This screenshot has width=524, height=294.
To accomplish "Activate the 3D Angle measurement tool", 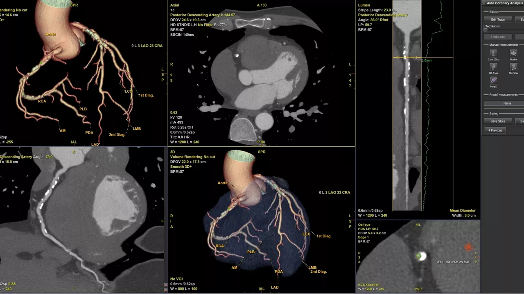I will (x=493, y=67).
